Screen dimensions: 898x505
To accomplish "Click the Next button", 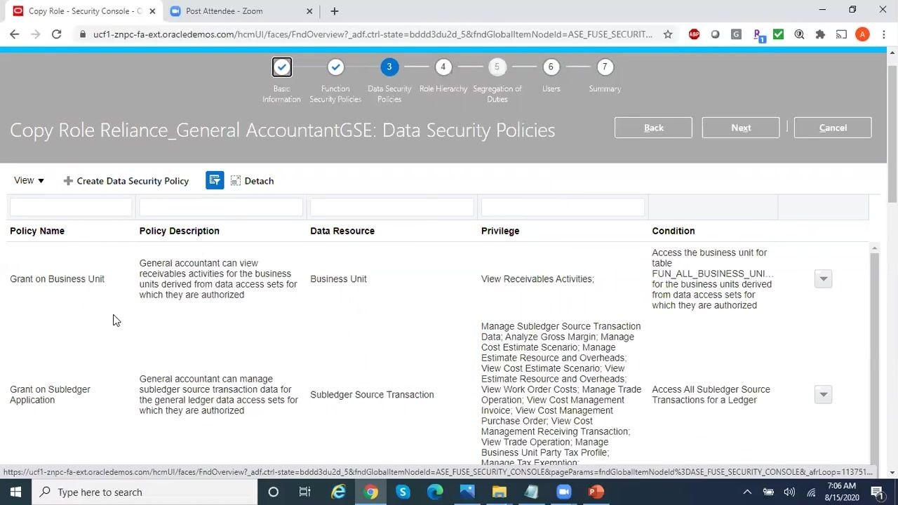I will click(x=741, y=128).
